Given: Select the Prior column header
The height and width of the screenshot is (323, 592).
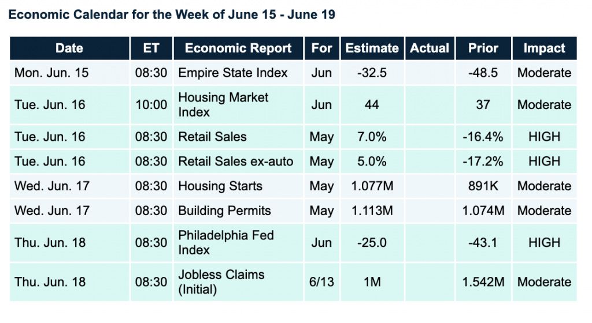Looking at the screenshot, I should (x=483, y=48).
